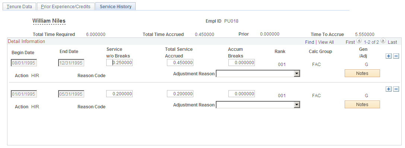This screenshot has height=148, width=405.
Task: Click the Rank column header
Action: pyautogui.click(x=280, y=52)
